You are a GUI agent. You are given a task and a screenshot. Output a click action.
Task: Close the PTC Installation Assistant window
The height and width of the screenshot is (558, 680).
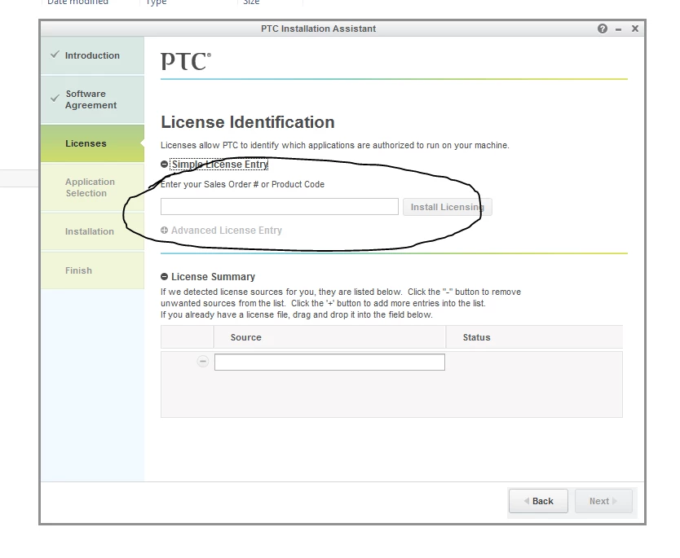[x=635, y=29]
